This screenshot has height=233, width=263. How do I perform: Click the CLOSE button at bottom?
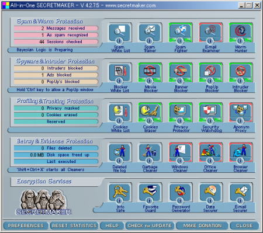click(244, 225)
